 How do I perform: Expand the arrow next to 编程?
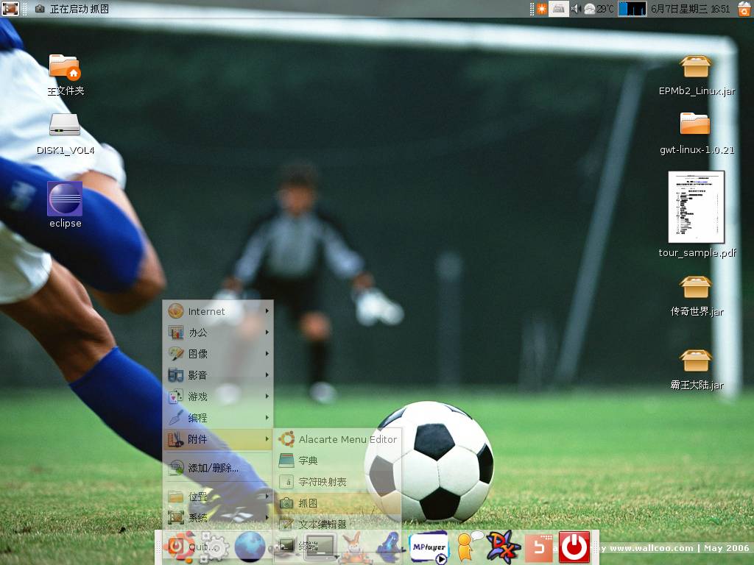click(267, 418)
